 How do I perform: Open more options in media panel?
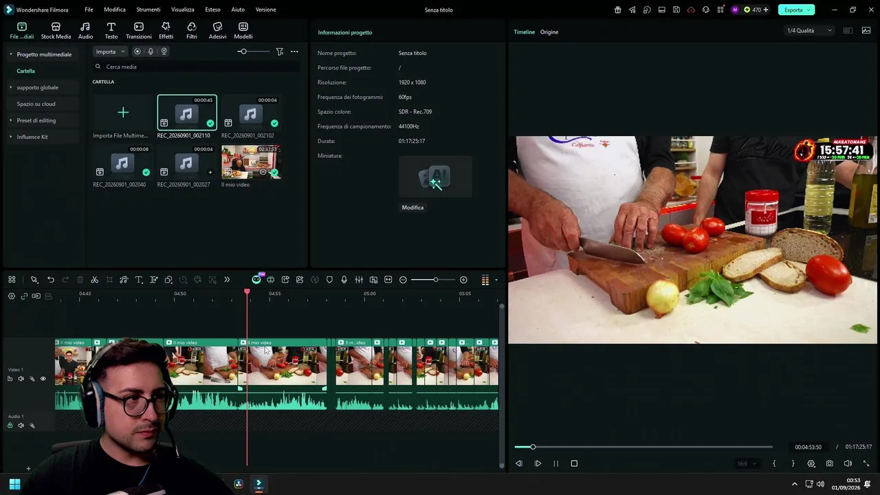click(294, 52)
